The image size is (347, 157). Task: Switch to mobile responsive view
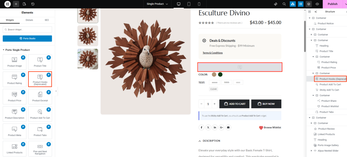tap(199, 4)
